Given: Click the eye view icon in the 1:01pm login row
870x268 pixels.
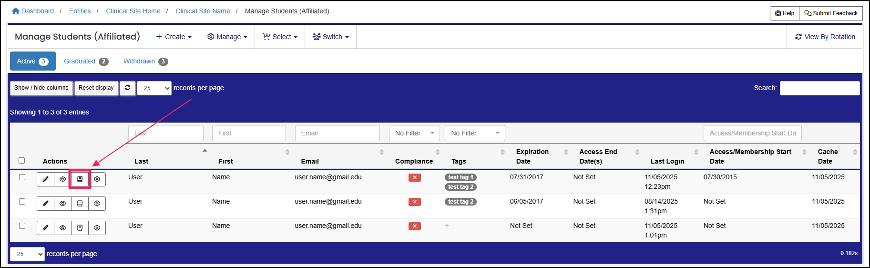Looking at the screenshot, I should 63,228.
